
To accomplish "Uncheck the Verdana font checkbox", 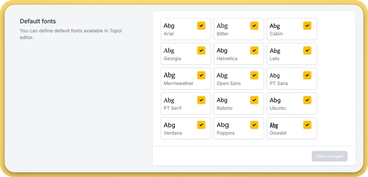I will (x=201, y=125).
